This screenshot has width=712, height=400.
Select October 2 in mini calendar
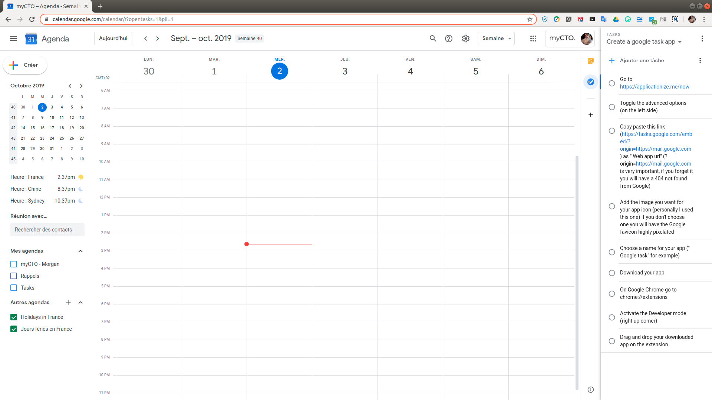(x=42, y=107)
